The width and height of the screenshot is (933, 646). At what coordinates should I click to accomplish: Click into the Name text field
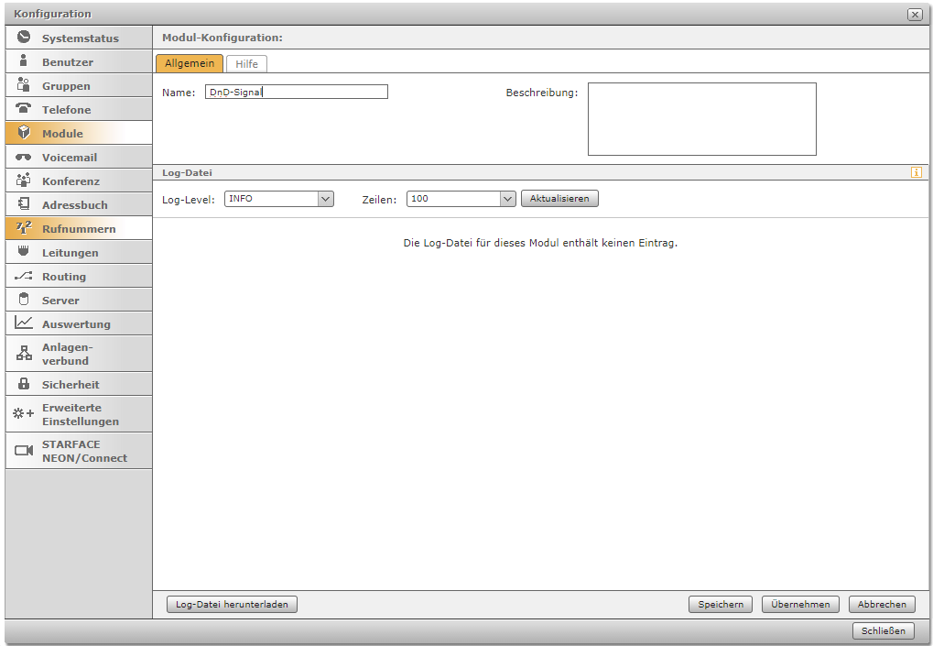[296, 92]
